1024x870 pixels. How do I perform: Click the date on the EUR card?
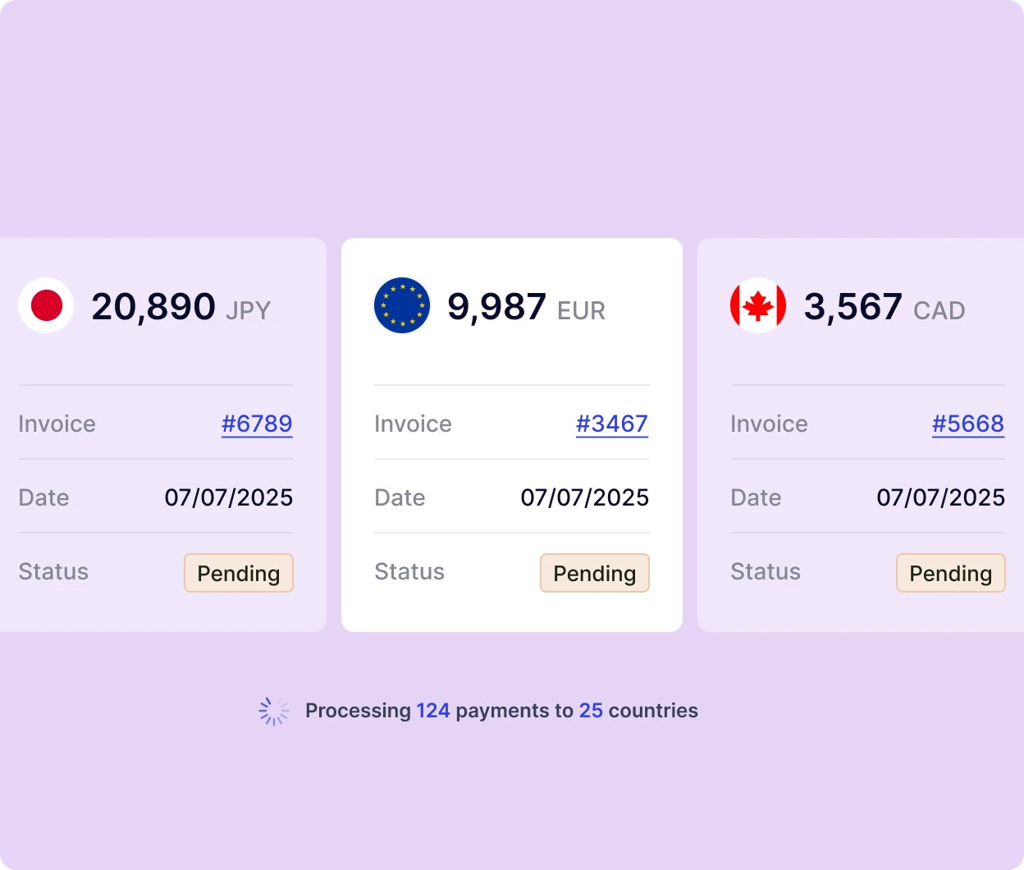[585, 497]
